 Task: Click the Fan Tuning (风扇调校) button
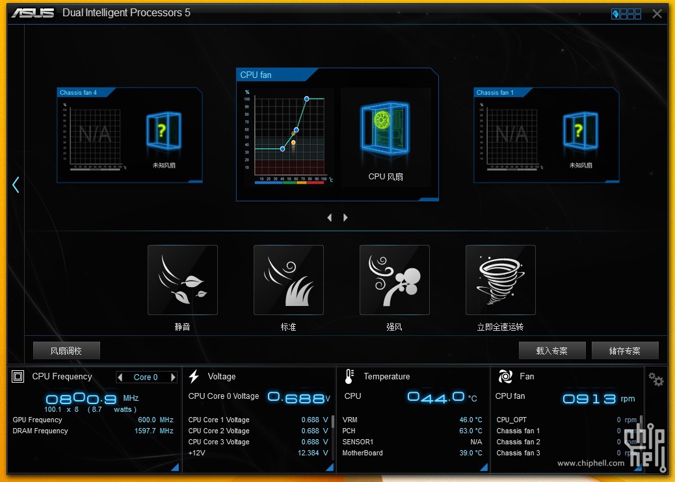(x=66, y=350)
